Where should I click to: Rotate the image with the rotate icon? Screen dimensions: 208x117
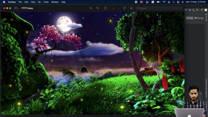click(124, 8)
